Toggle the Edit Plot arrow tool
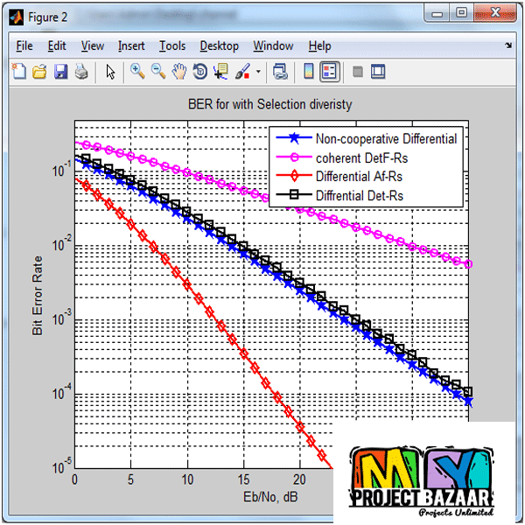Screen dimensions: 525x525 tap(110, 72)
